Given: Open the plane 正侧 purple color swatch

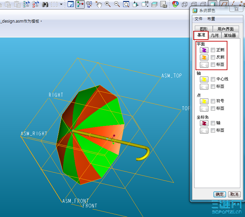Looking at the screenshot, I should pyautogui.click(x=204, y=50).
